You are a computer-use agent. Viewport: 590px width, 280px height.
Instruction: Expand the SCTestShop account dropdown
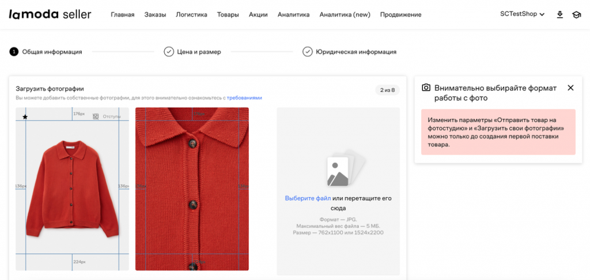pos(523,14)
